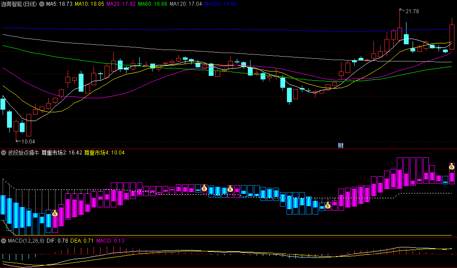The width and height of the screenshot is (457, 268).
Task: Click the 尊重市场4: 10.04 value
Action: click(x=104, y=153)
